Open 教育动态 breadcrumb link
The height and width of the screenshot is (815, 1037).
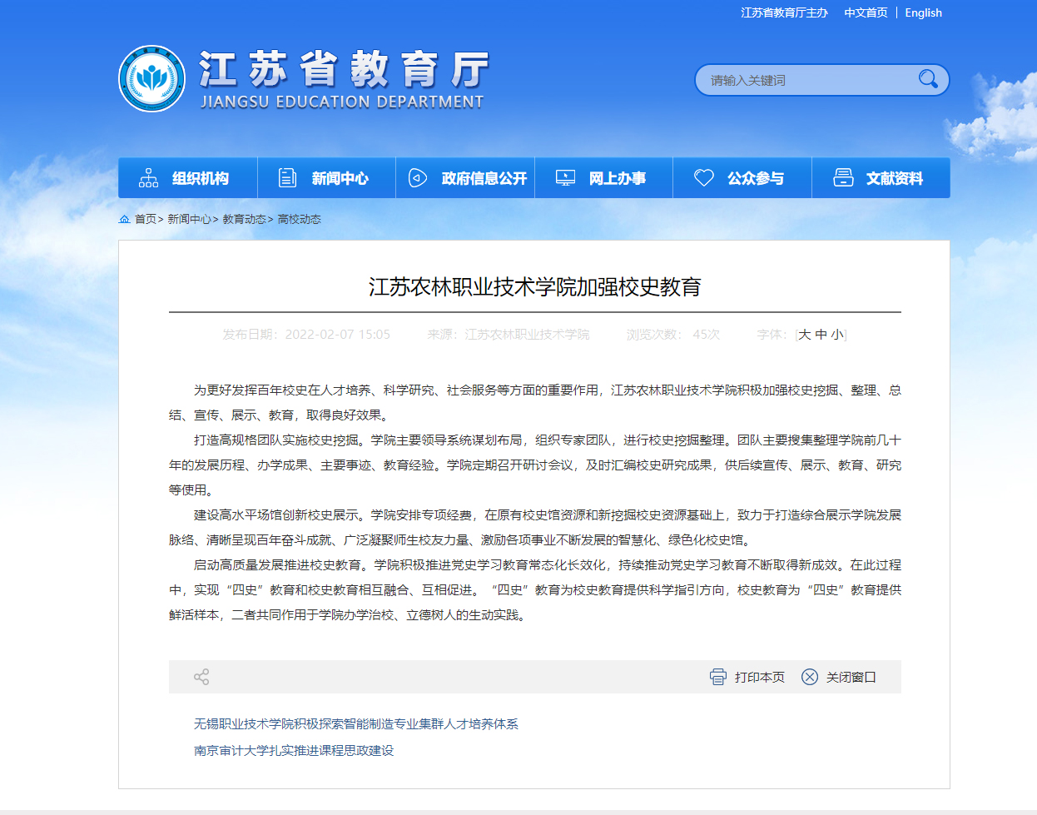(x=244, y=219)
